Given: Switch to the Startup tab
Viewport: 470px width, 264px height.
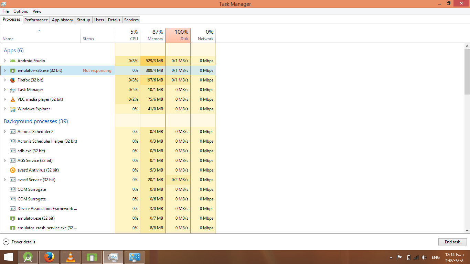Looking at the screenshot, I should click(x=84, y=20).
